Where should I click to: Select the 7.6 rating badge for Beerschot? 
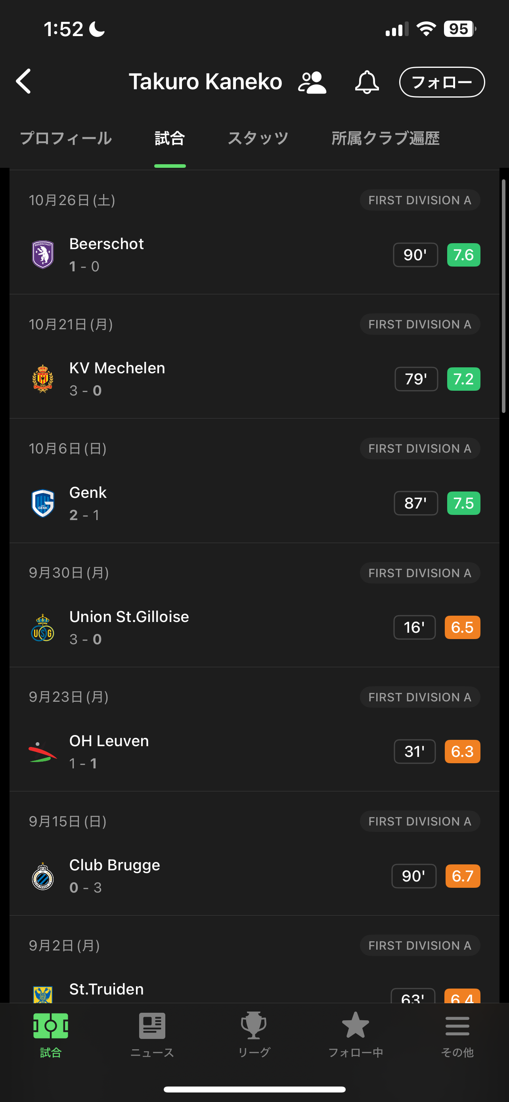point(463,255)
